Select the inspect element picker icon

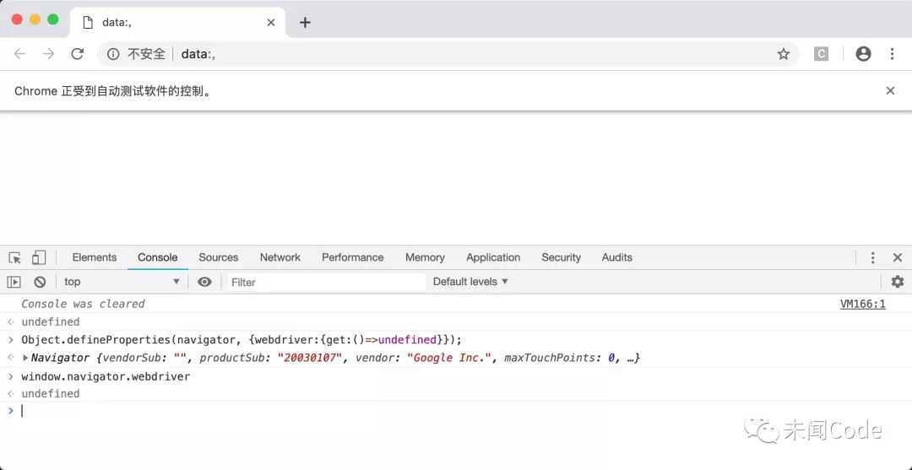pyautogui.click(x=15, y=257)
